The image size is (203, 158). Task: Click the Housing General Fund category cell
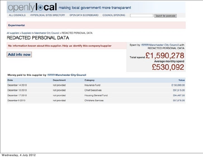96,96
